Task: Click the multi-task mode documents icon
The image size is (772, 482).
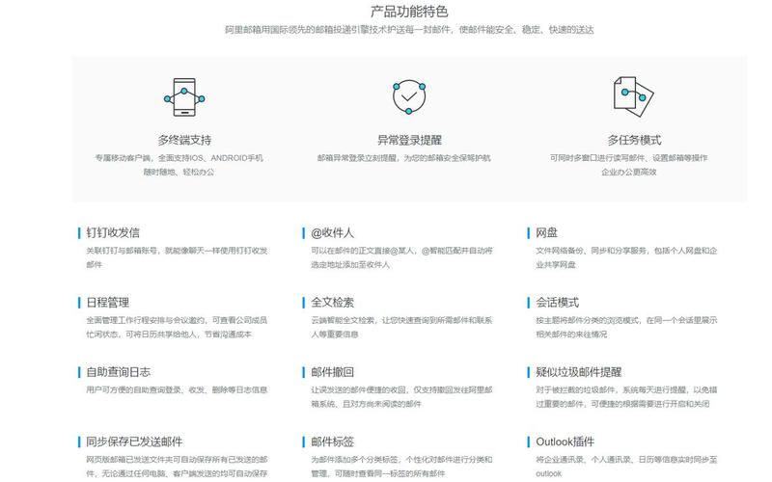Action: [634, 96]
